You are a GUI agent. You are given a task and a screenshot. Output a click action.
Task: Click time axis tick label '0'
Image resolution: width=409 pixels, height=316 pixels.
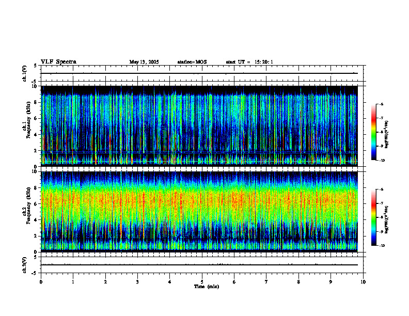(41, 282)
